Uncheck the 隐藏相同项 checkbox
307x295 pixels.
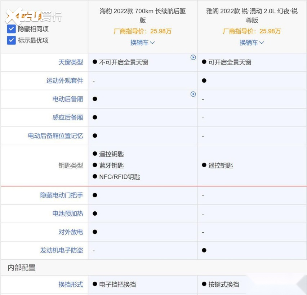tap(11, 29)
